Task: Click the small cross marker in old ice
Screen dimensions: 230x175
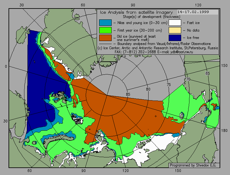Action: [x=156, y=116]
